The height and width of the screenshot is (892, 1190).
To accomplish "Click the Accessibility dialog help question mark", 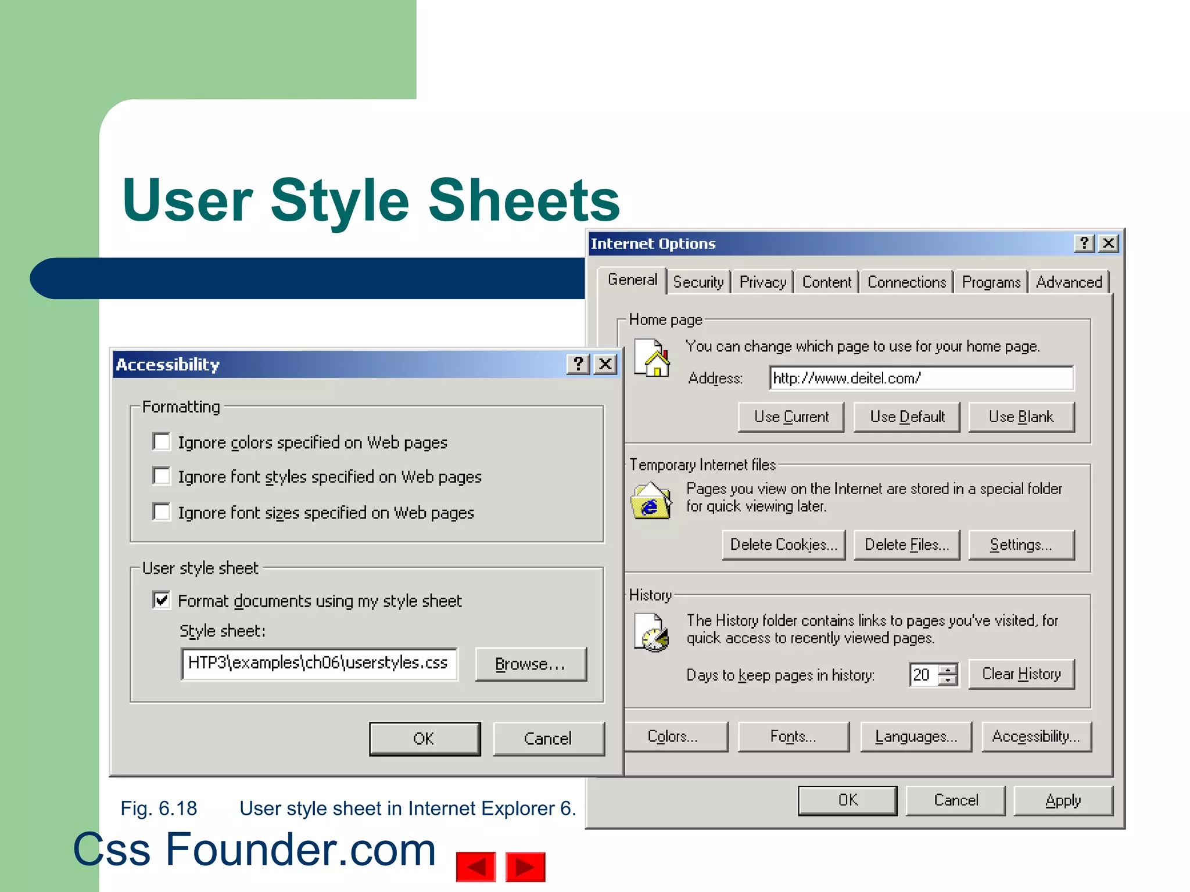I will click(578, 364).
